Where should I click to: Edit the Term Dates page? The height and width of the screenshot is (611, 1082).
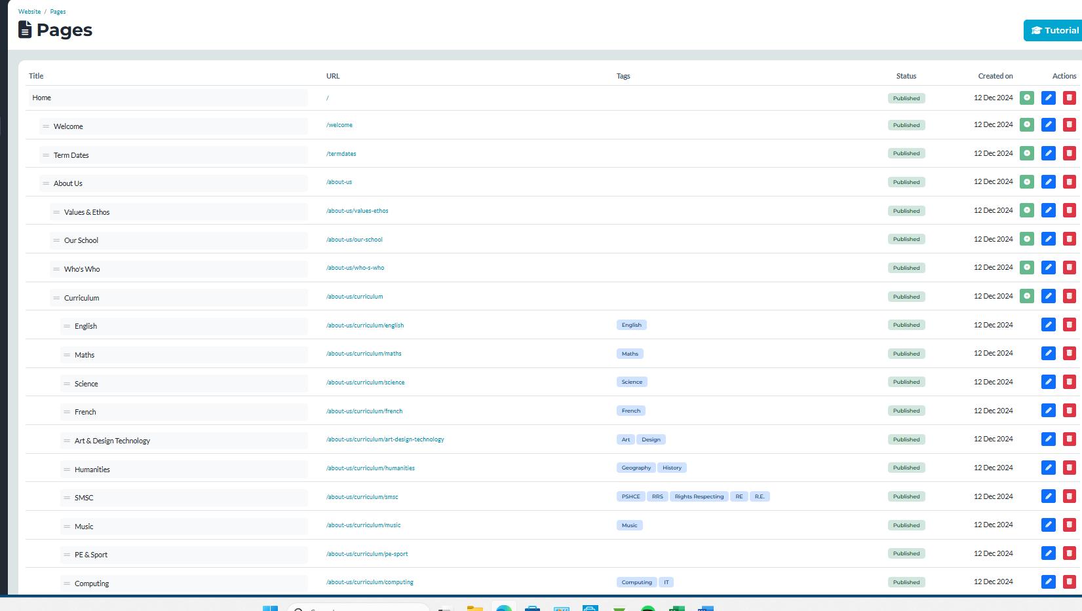click(1049, 153)
